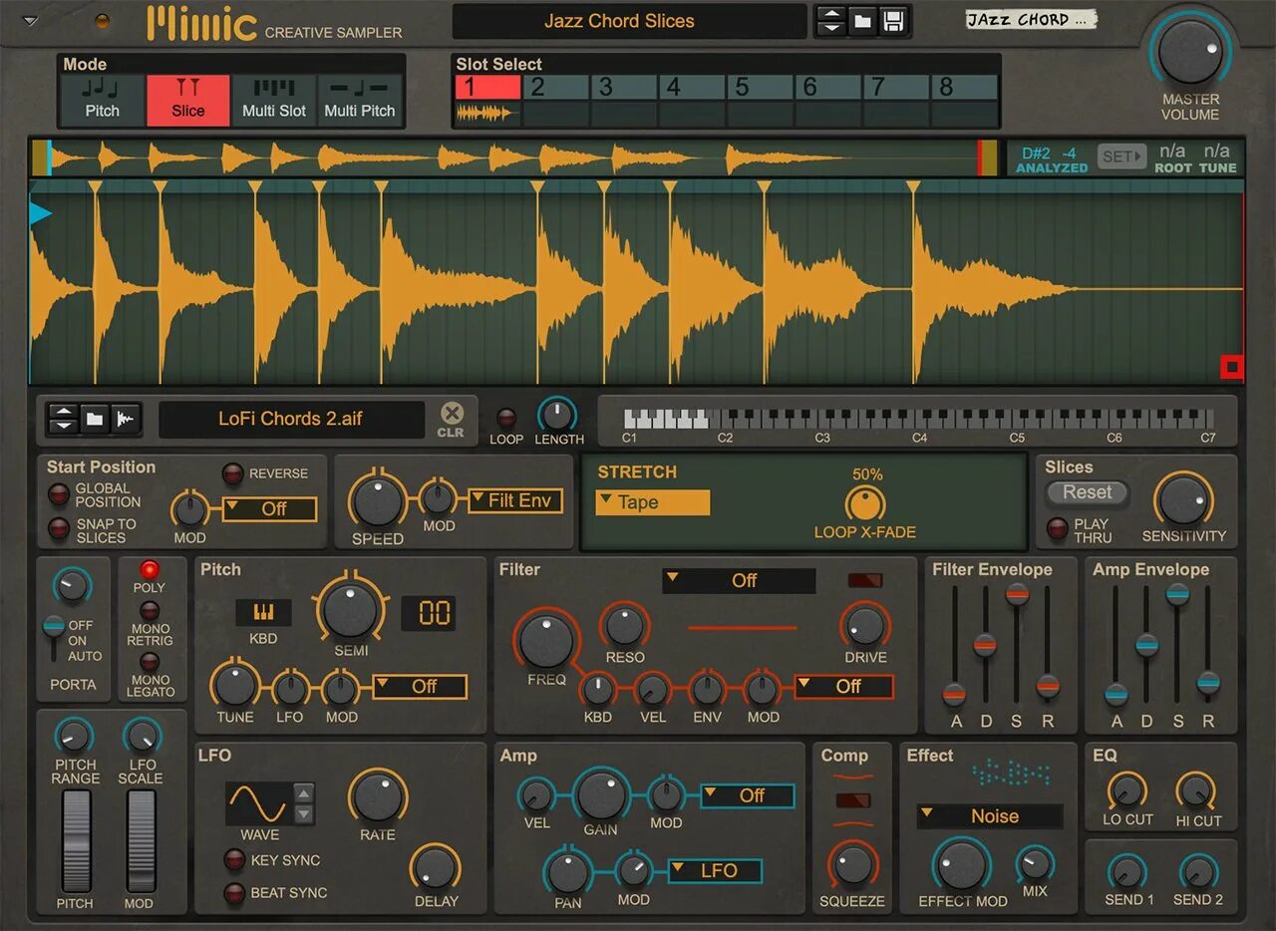Open the Tape stretch mode dropdown
1276x931 pixels.
click(x=653, y=502)
